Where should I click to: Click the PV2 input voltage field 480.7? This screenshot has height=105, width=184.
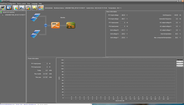[123, 19]
